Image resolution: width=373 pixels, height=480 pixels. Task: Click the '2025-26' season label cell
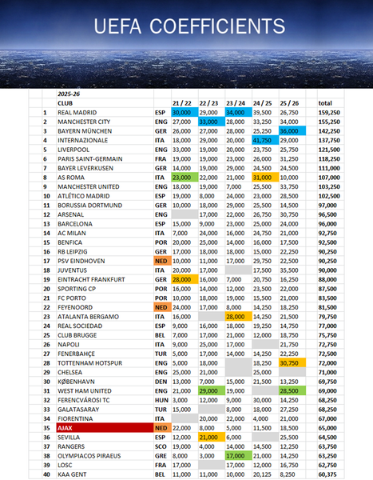69,94
